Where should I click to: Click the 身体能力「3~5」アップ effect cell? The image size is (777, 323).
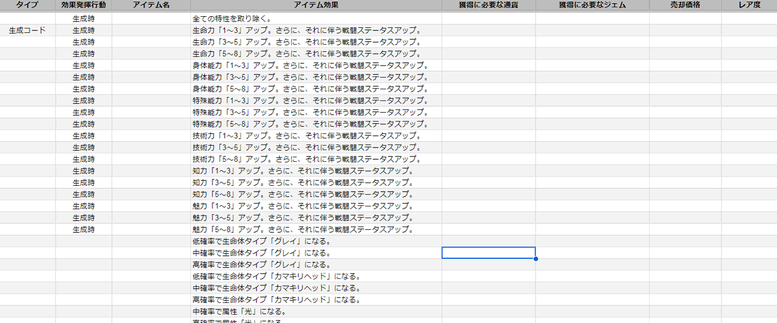tap(316, 77)
